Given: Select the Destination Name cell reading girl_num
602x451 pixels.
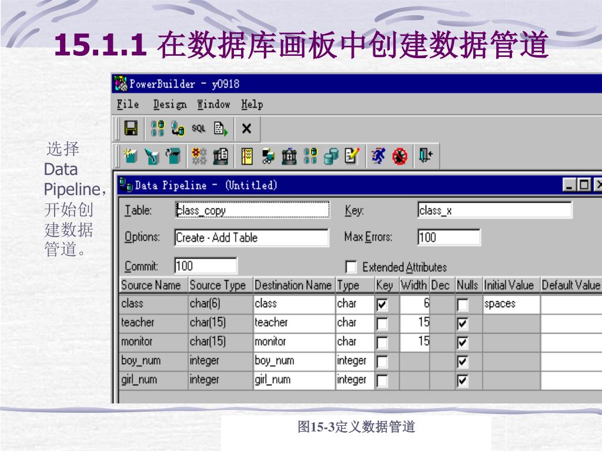Looking at the screenshot, I should click(x=294, y=381).
